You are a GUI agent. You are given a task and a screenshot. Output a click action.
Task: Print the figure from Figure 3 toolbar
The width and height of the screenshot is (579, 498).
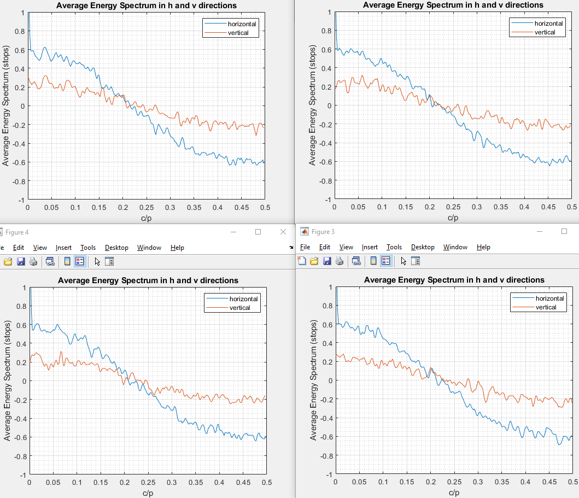[339, 261]
